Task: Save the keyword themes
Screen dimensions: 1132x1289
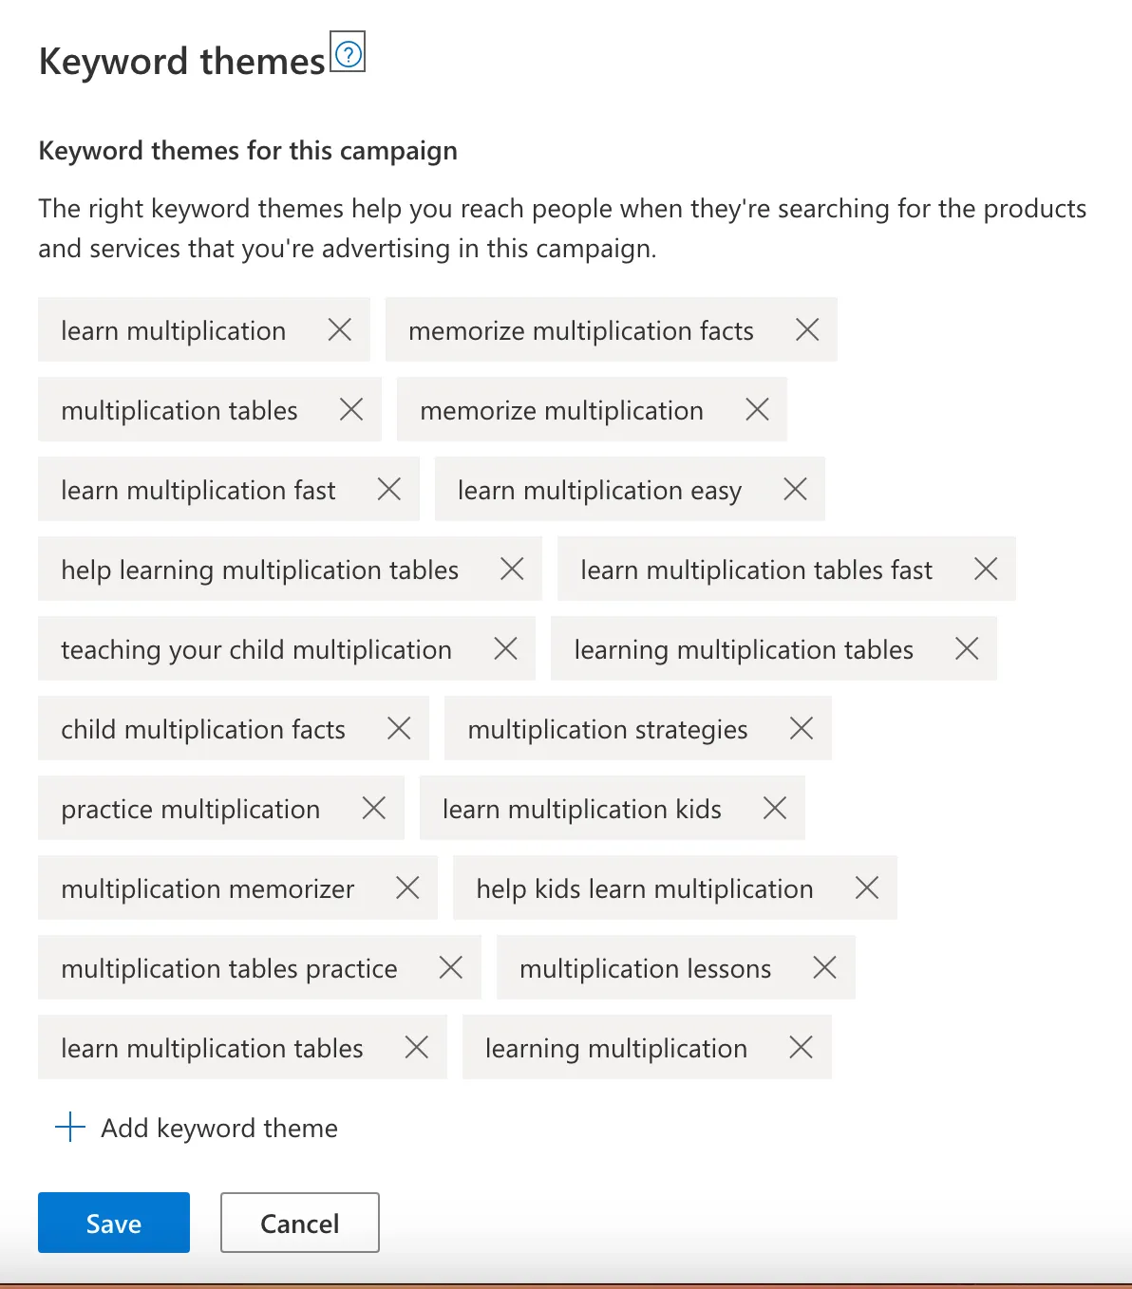Action: tap(114, 1223)
